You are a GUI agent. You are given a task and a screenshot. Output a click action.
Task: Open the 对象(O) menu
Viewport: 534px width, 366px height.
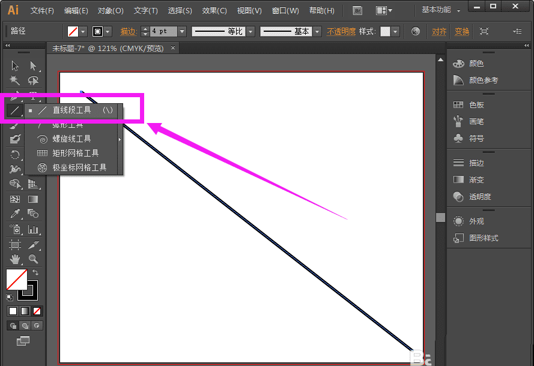(111, 11)
